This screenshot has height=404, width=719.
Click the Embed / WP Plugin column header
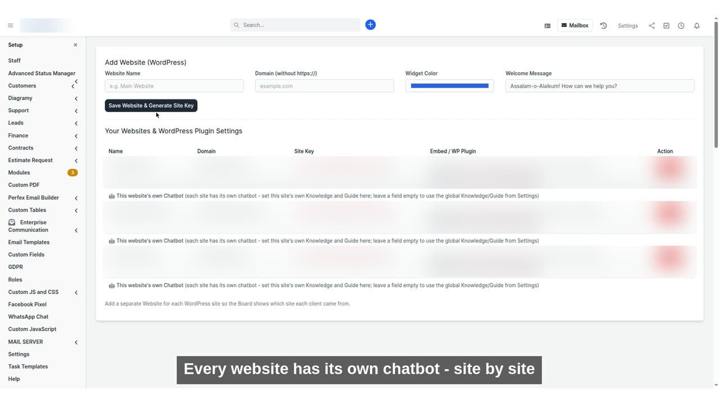pyautogui.click(x=453, y=151)
